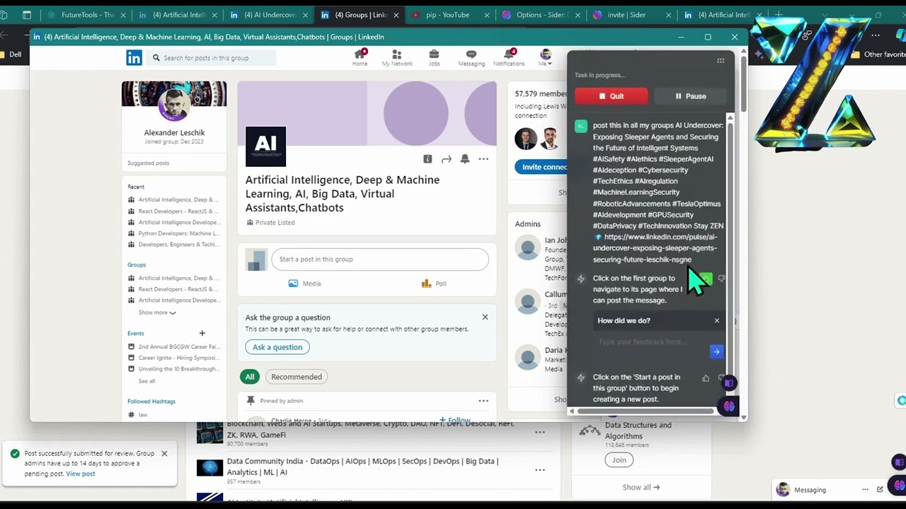Open Data Community India group link

[x=362, y=467]
